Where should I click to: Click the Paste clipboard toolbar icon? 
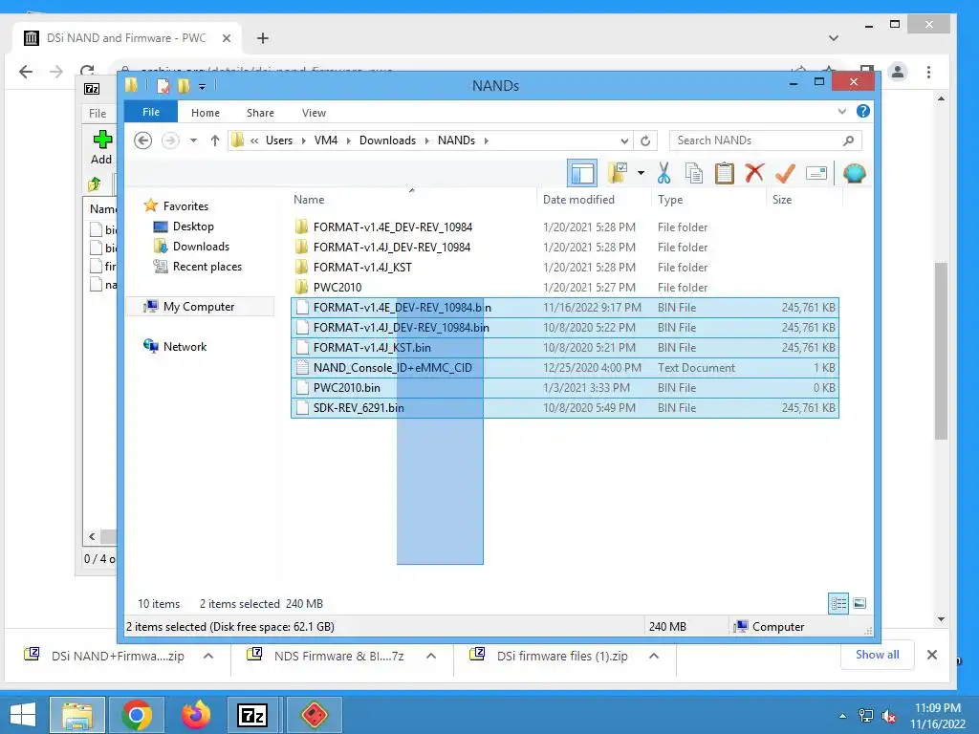725,173
